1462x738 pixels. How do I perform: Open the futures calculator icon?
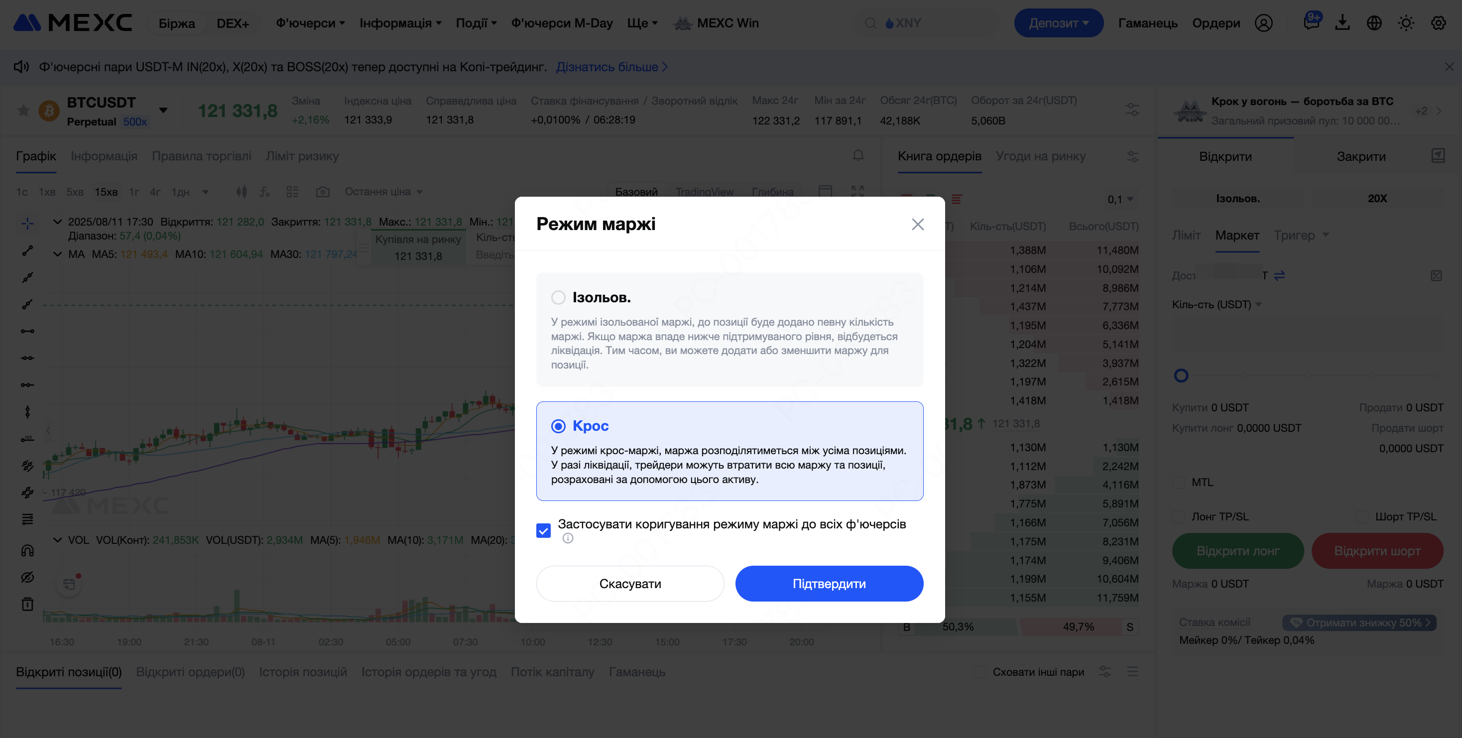pyautogui.click(x=1436, y=275)
